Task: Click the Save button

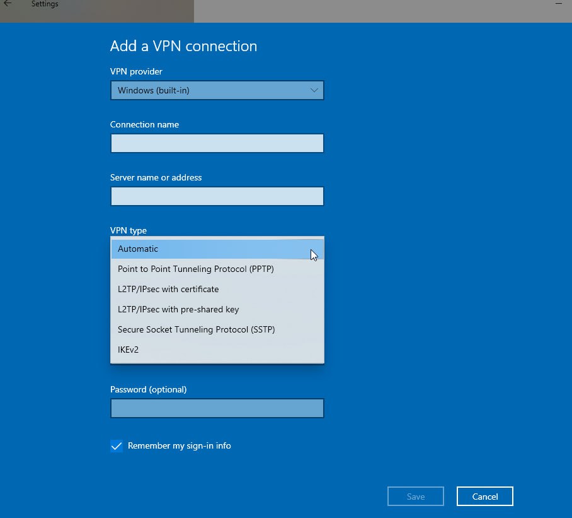Action: point(416,497)
